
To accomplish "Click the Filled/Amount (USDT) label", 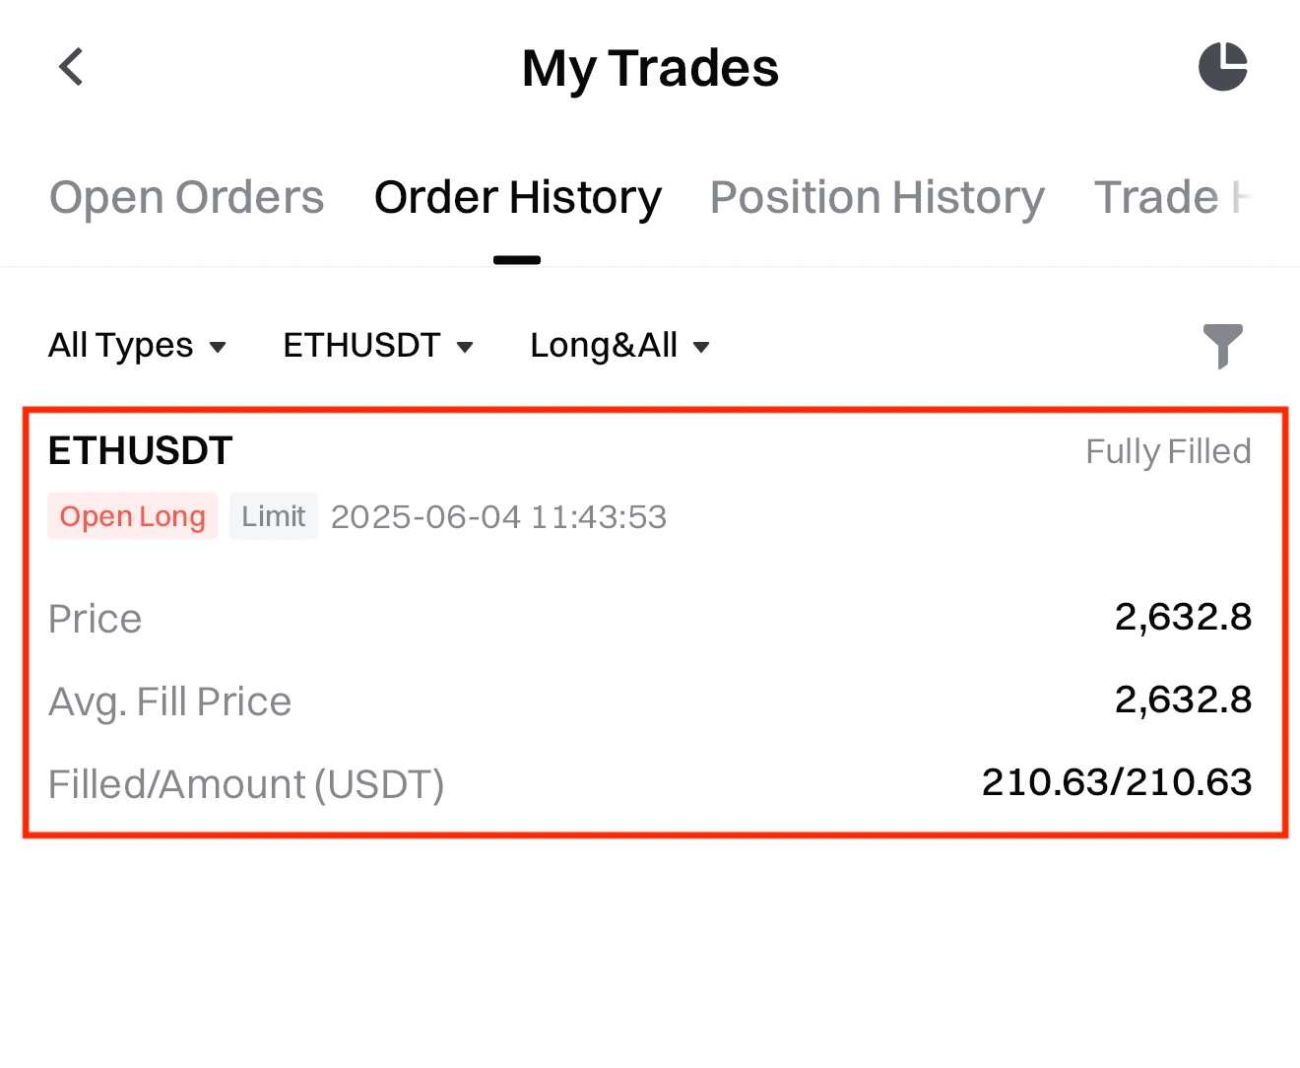I will pos(246,784).
